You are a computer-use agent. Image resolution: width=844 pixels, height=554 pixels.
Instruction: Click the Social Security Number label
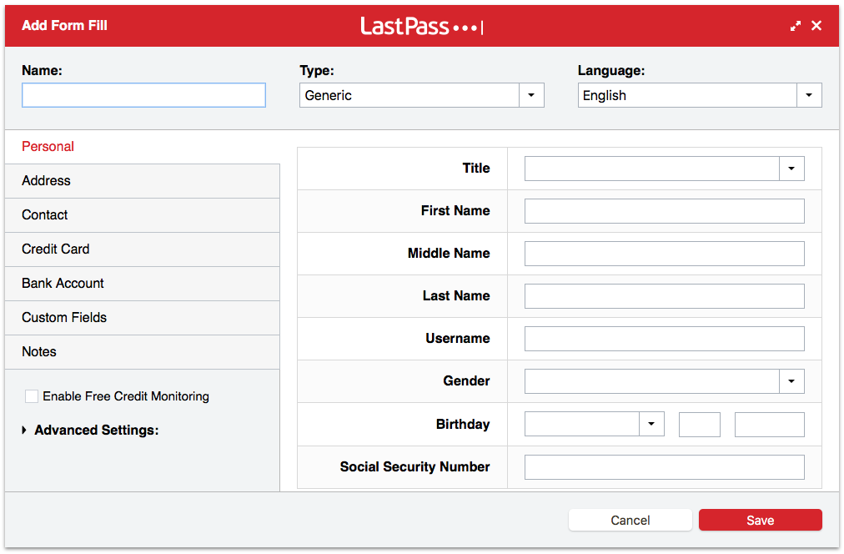[x=414, y=466]
